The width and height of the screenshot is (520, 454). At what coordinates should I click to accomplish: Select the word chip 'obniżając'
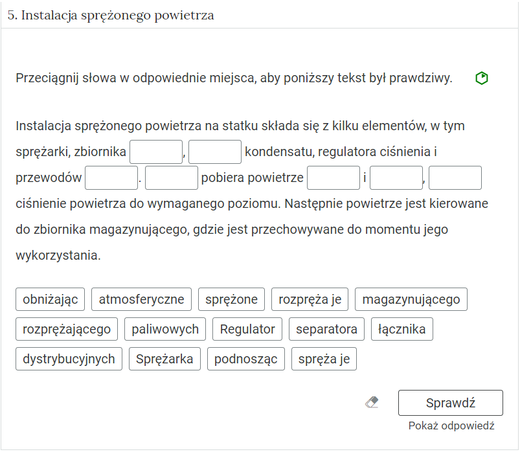click(50, 299)
